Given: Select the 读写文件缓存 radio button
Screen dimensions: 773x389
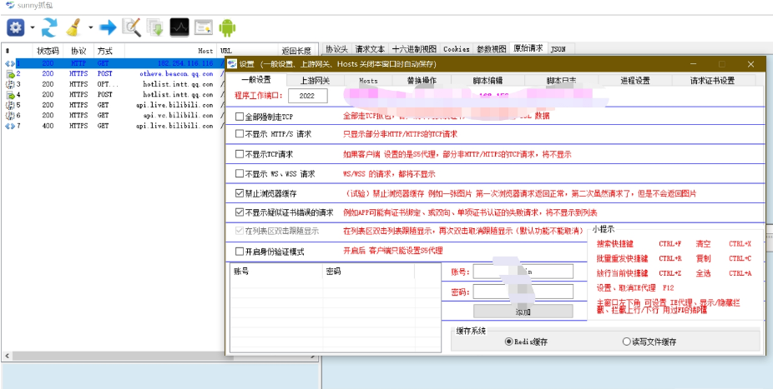Looking at the screenshot, I should point(627,342).
